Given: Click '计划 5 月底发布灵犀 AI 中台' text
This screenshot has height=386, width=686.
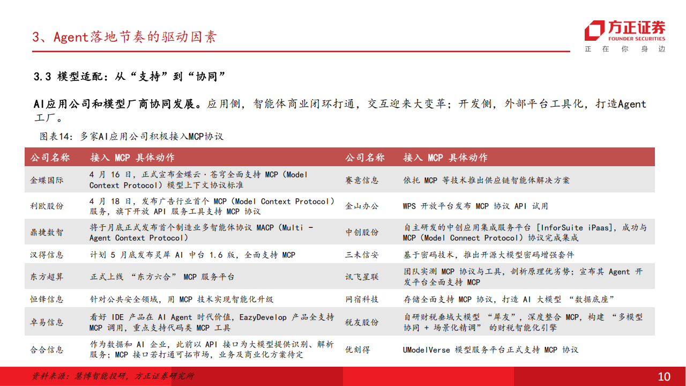Looking at the screenshot, I should click(192, 255).
